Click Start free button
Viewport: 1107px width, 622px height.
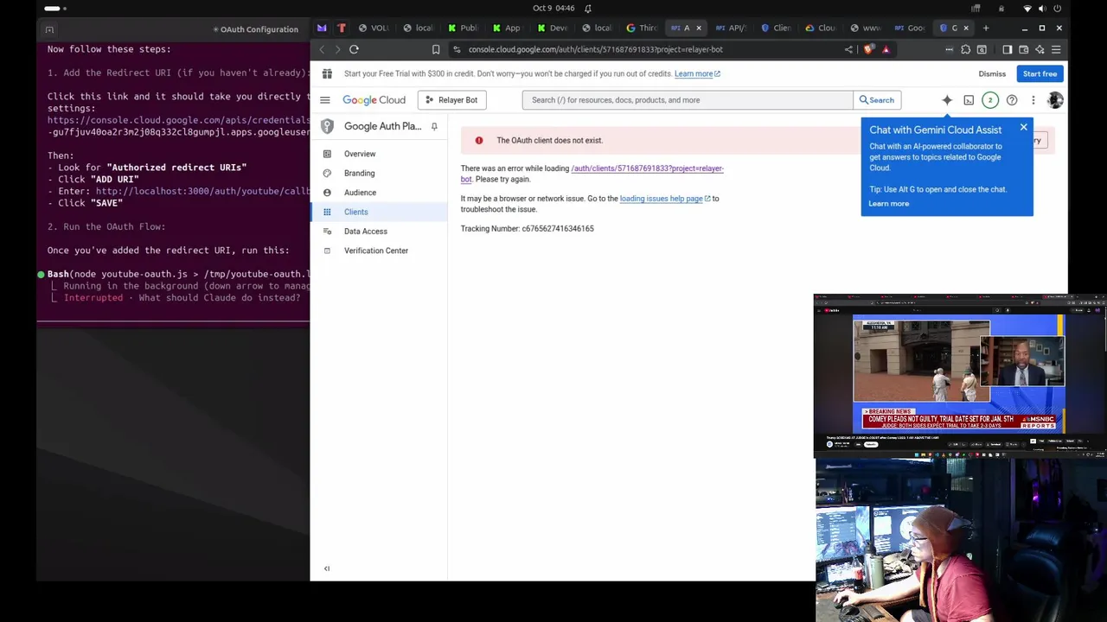1040,73
